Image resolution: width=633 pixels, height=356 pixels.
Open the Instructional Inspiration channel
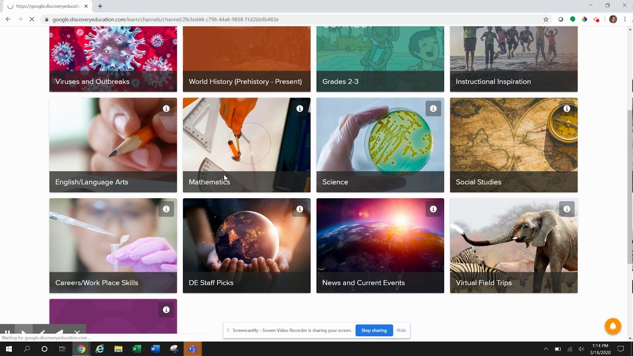tap(514, 59)
